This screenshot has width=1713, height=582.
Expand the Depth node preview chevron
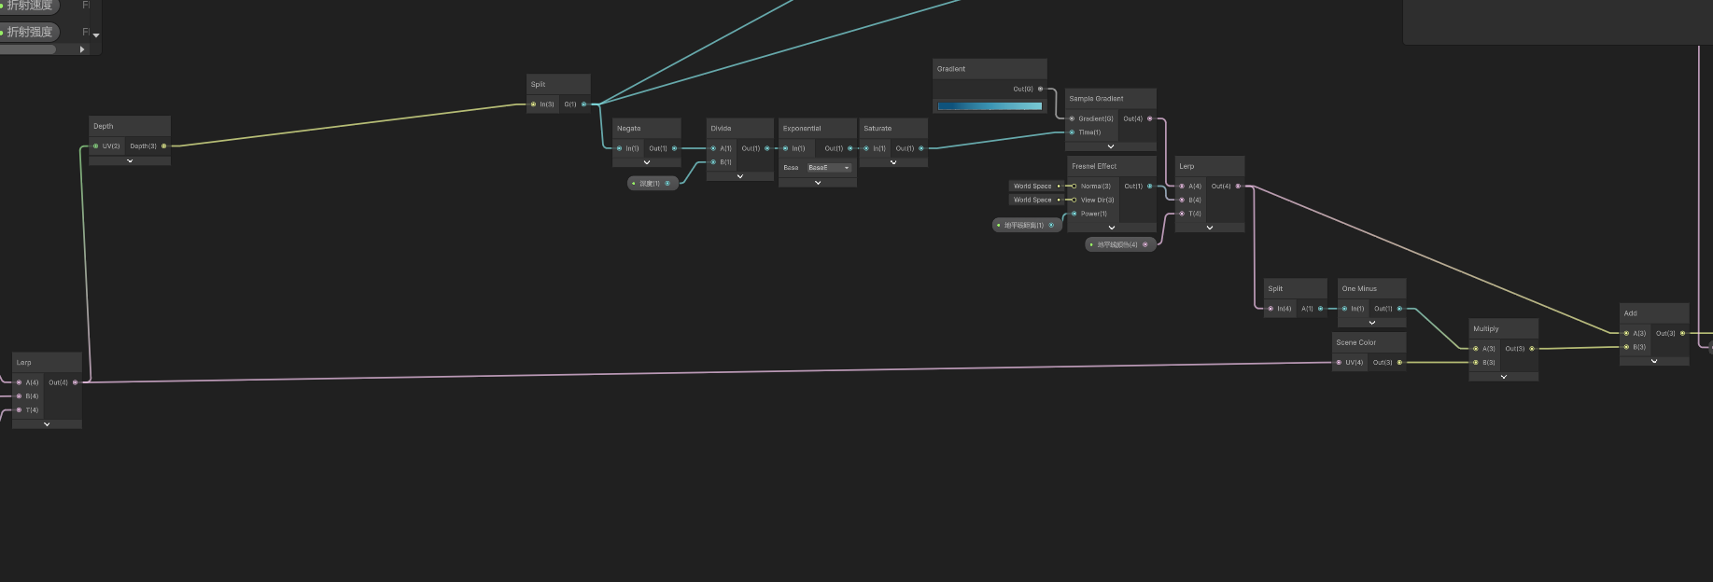pyautogui.click(x=130, y=161)
